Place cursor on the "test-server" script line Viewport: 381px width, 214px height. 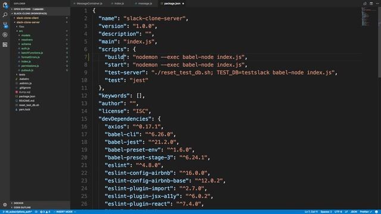(x=221, y=73)
